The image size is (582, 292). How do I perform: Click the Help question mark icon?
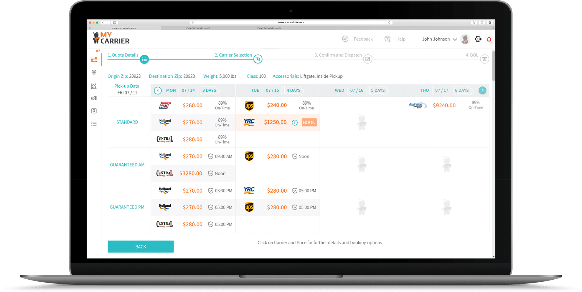click(x=388, y=39)
